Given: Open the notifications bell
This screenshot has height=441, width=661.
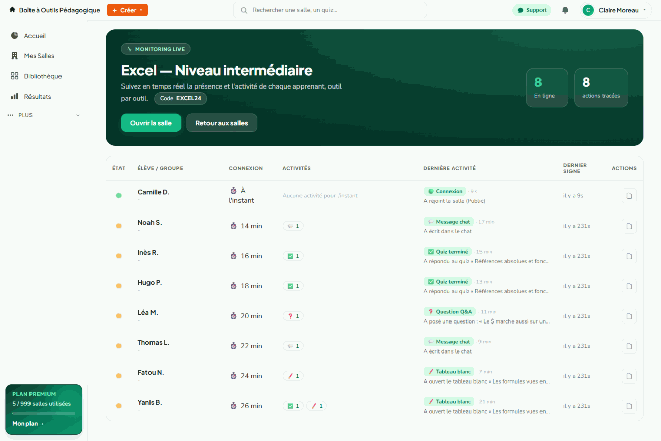Looking at the screenshot, I should click(565, 10).
